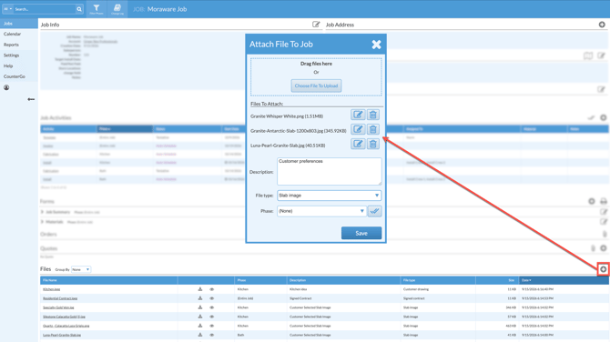Open the Group By dropdown in Files

[x=81, y=269]
